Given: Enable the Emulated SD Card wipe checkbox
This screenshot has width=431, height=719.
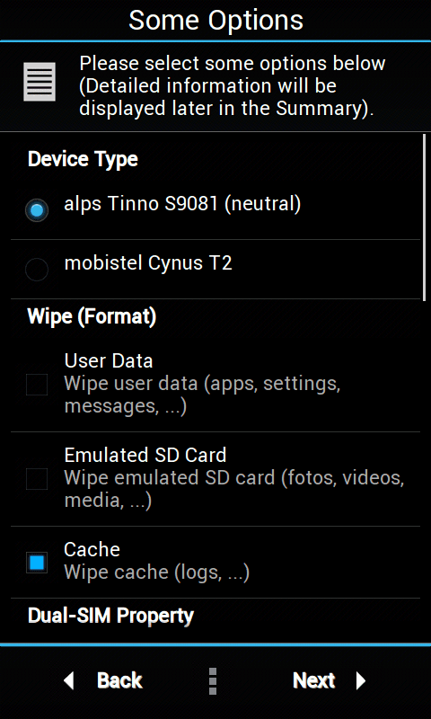Looking at the screenshot, I should [37, 479].
